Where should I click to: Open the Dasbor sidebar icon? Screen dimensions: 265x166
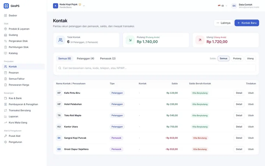pos(6,15)
